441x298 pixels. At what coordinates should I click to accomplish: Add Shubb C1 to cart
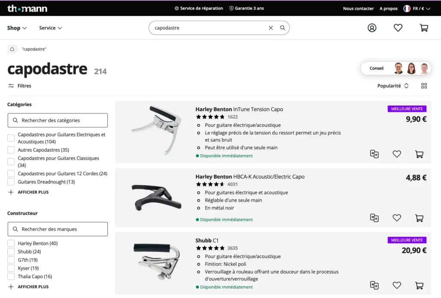pyautogui.click(x=419, y=285)
